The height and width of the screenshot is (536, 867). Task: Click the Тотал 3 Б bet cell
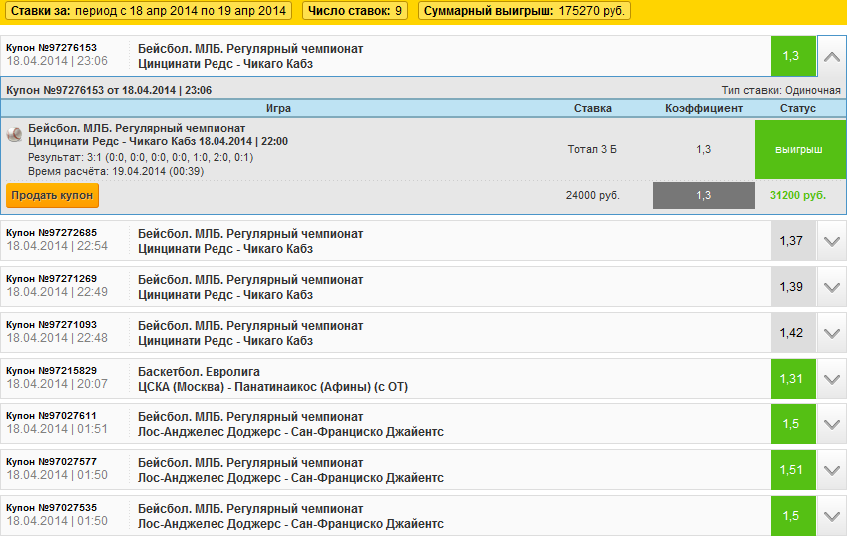pyautogui.click(x=592, y=149)
